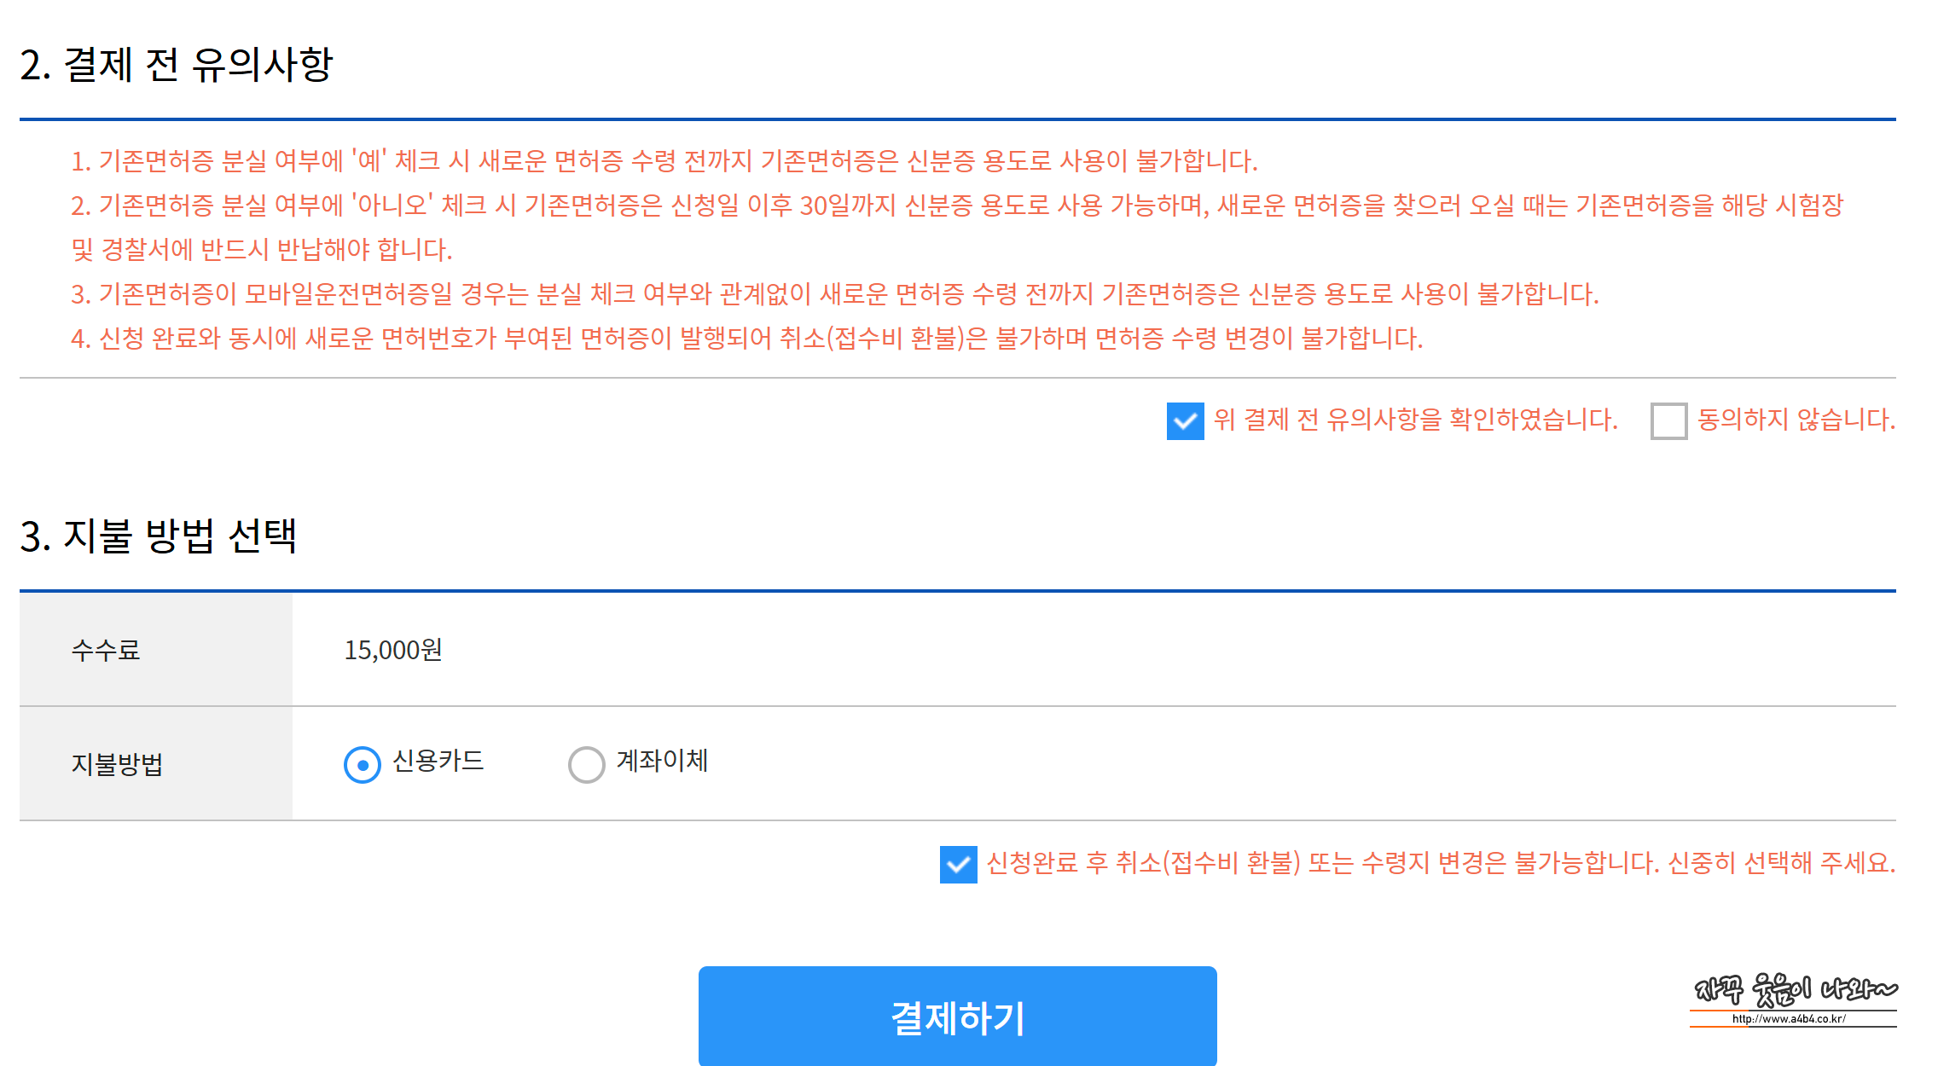Check the 동의하지 않습니다 checkbox
Screen dimensions: 1938x1066
(1668, 421)
